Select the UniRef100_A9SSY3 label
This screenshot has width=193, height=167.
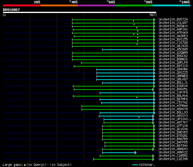point(173,116)
